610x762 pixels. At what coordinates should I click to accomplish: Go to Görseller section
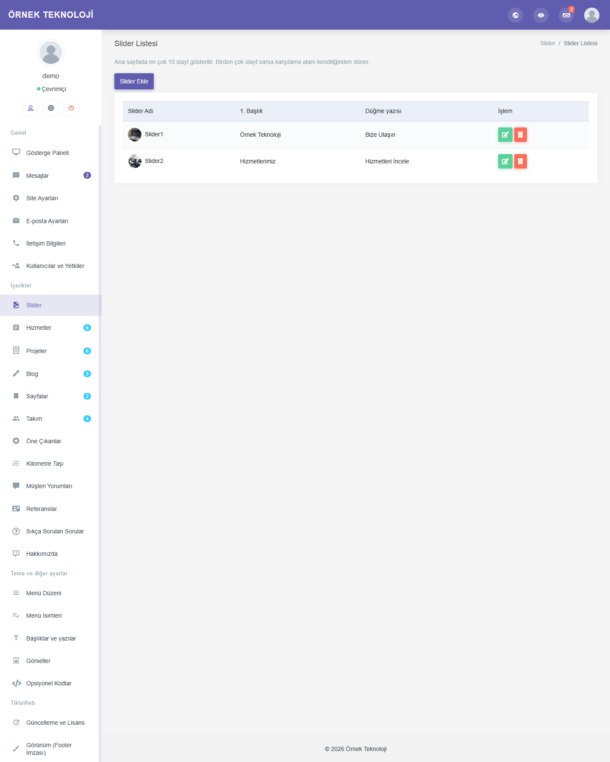(x=50, y=661)
